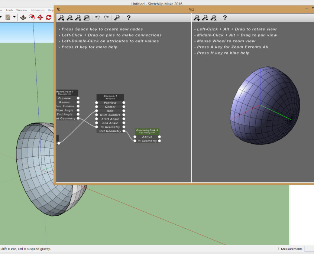Click the MakeCircle-1 Preview output pin
The image size is (314, 254).
click(78, 98)
